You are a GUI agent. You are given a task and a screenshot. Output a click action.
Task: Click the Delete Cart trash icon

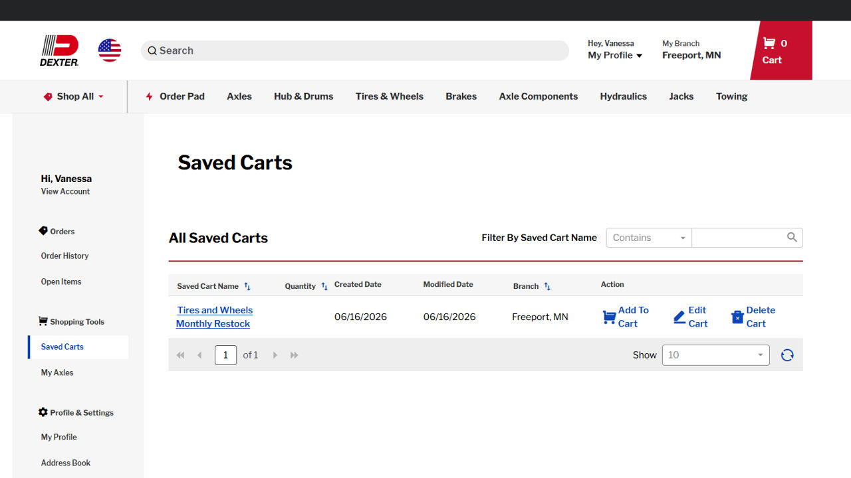(x=737, y=317)
